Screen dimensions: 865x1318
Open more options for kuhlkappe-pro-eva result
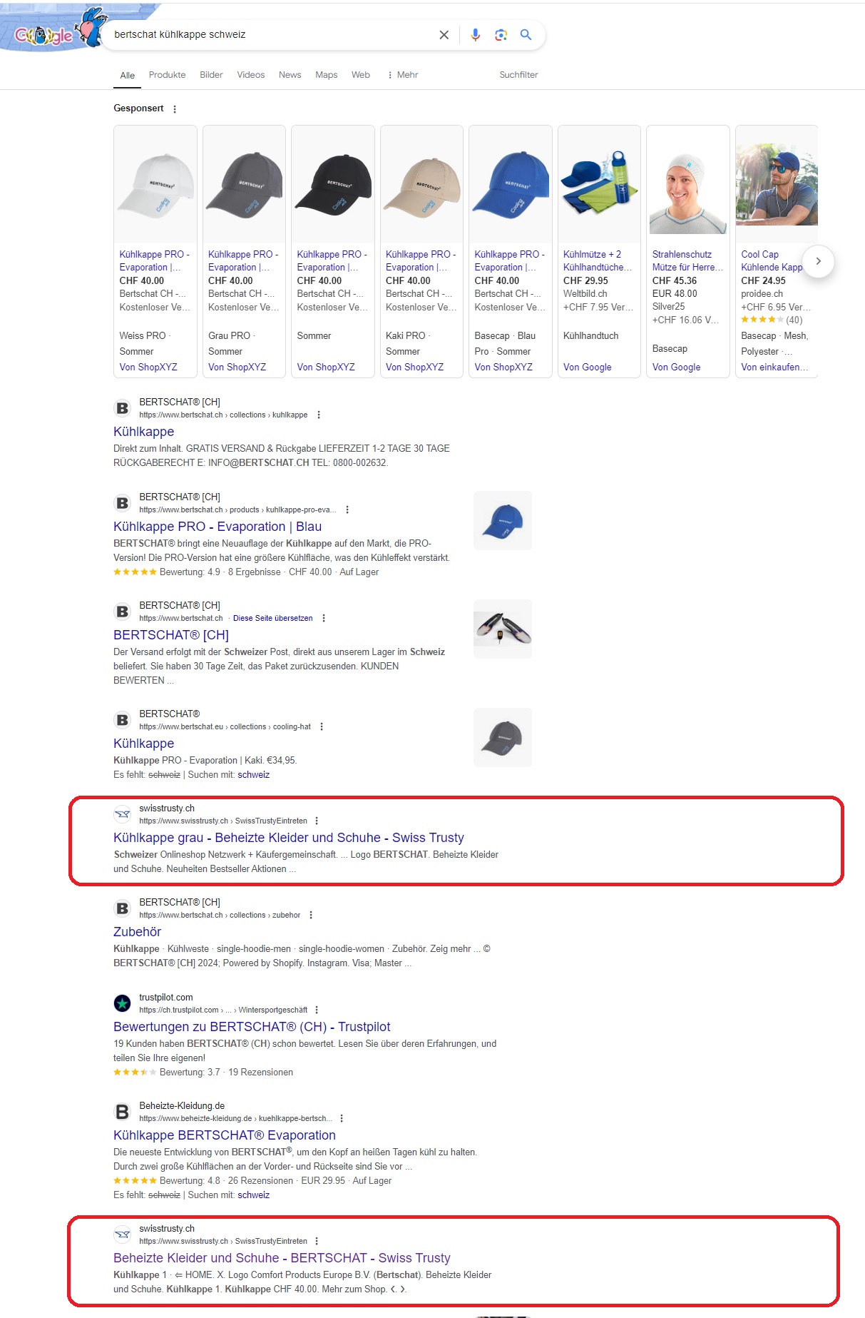[x=347, y=510]
